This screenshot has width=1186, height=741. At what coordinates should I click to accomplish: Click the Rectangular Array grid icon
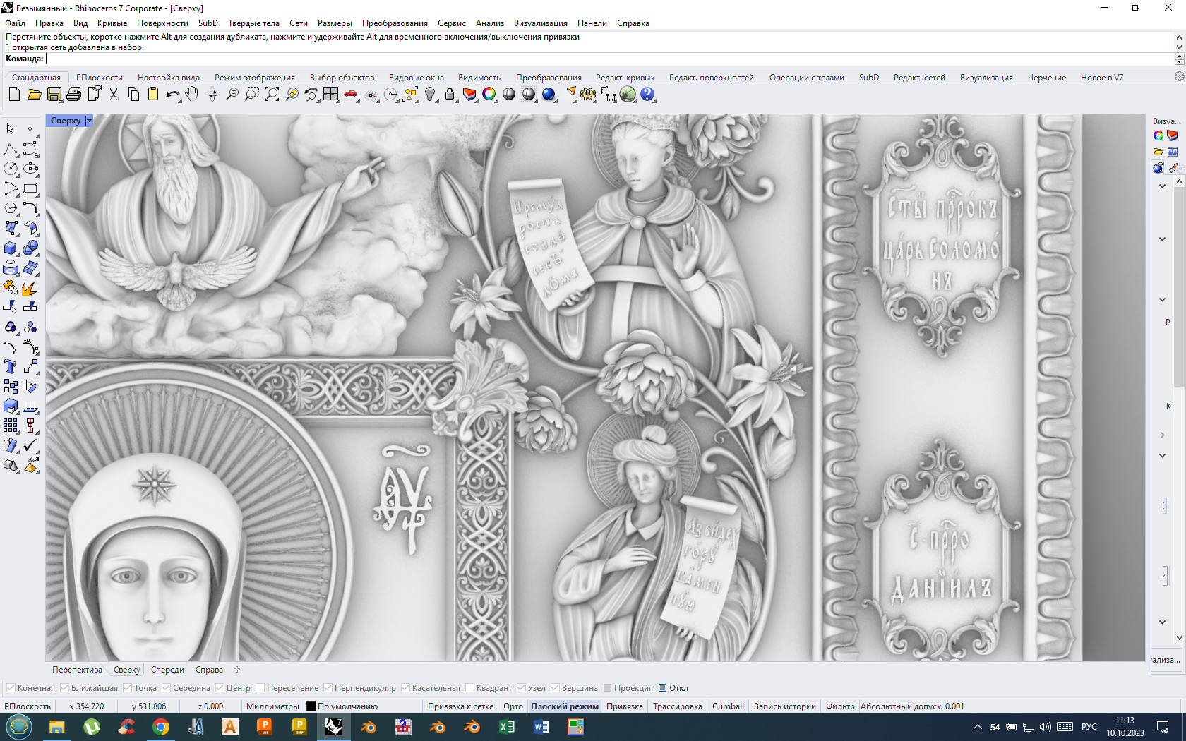pos(11,426)
